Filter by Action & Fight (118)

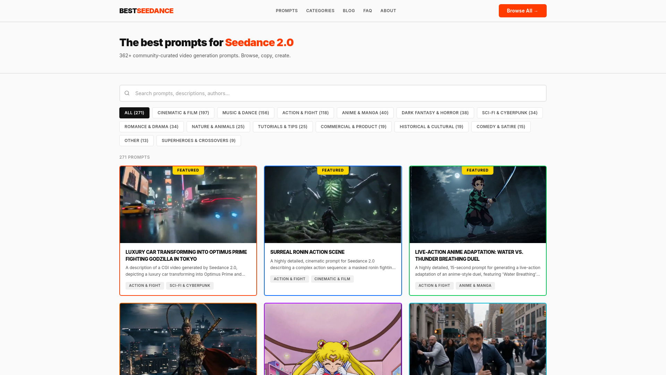pos(305,113)
